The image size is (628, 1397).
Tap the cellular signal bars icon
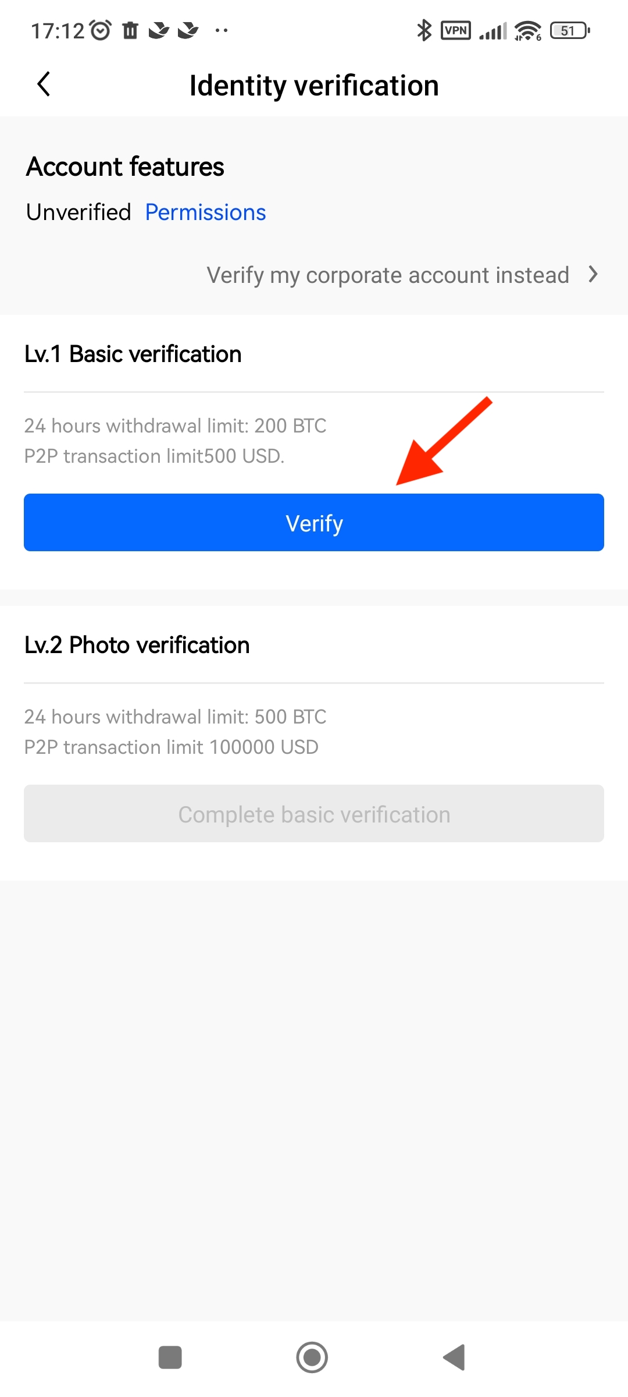click(x=493, y=30)
